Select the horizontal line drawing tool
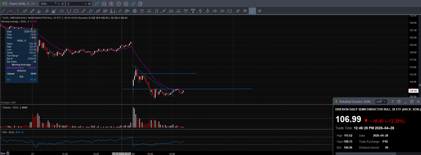Screen dimensions: 421x155 point(11,11)
